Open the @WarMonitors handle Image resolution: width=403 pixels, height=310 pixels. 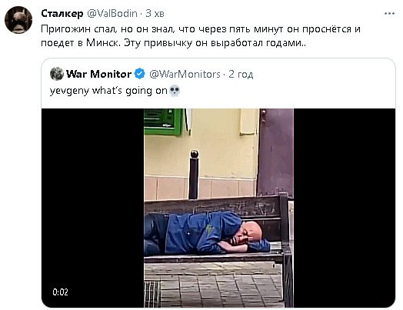tap(185, 74)
